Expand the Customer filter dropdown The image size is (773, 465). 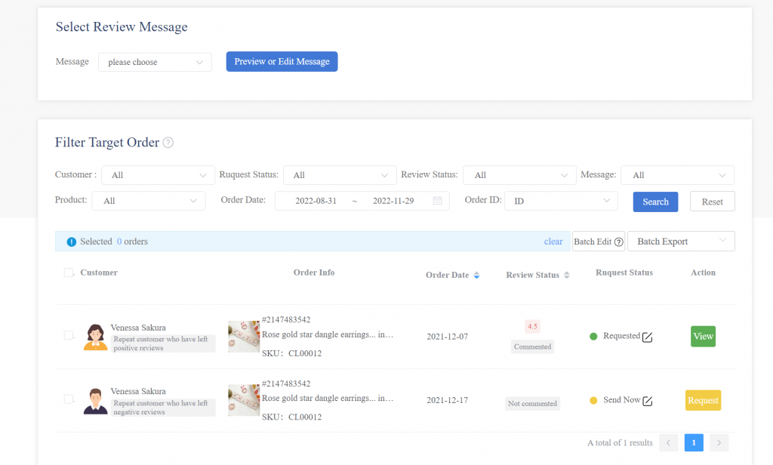[158, 175]
